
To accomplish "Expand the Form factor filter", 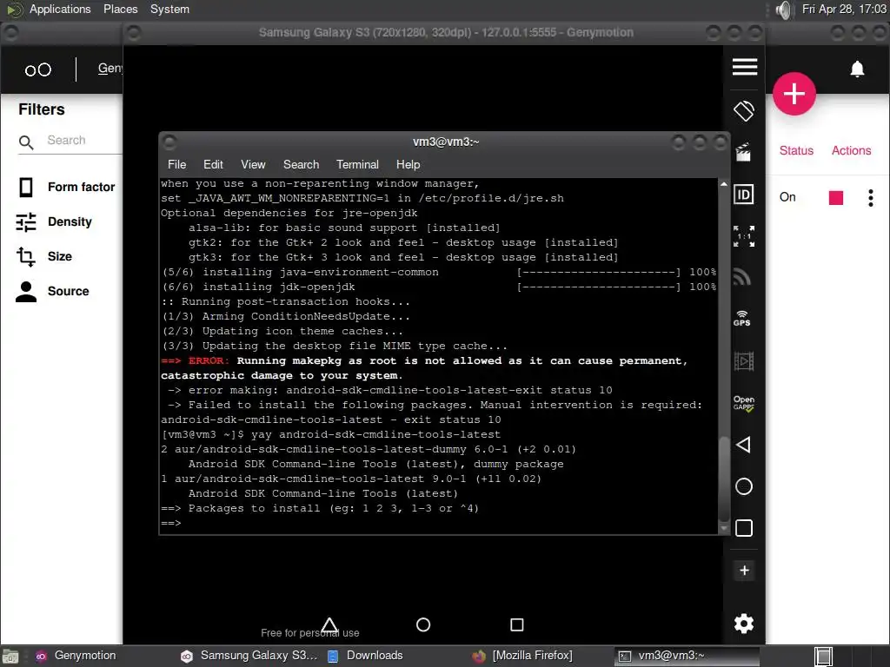I will pos(66,188).
